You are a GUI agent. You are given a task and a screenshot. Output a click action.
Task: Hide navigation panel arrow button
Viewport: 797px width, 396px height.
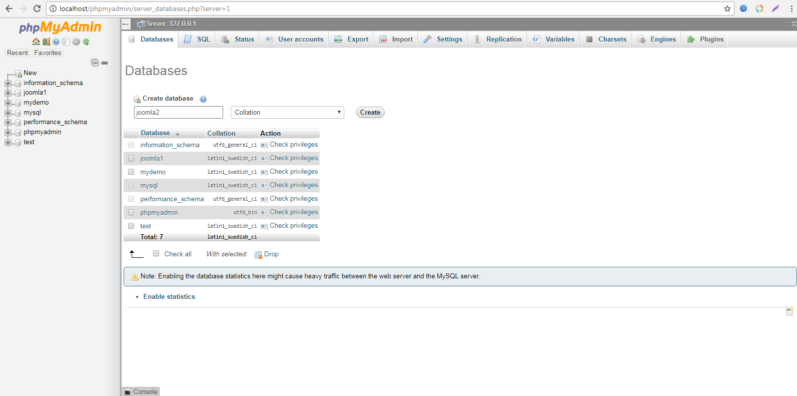pos(126,24)
